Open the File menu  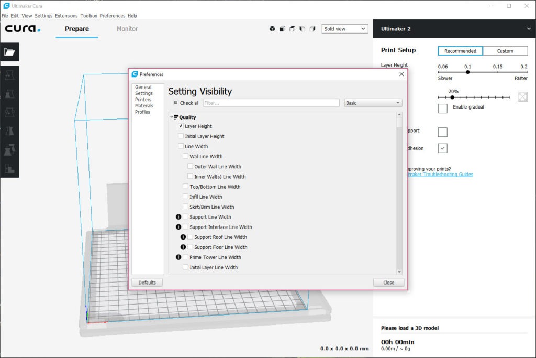5,16
